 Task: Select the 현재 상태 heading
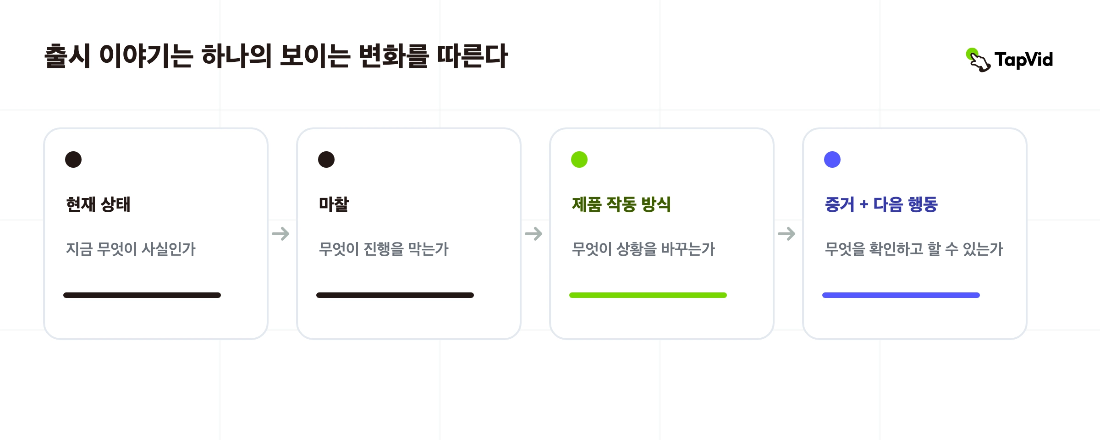(98, 204)
